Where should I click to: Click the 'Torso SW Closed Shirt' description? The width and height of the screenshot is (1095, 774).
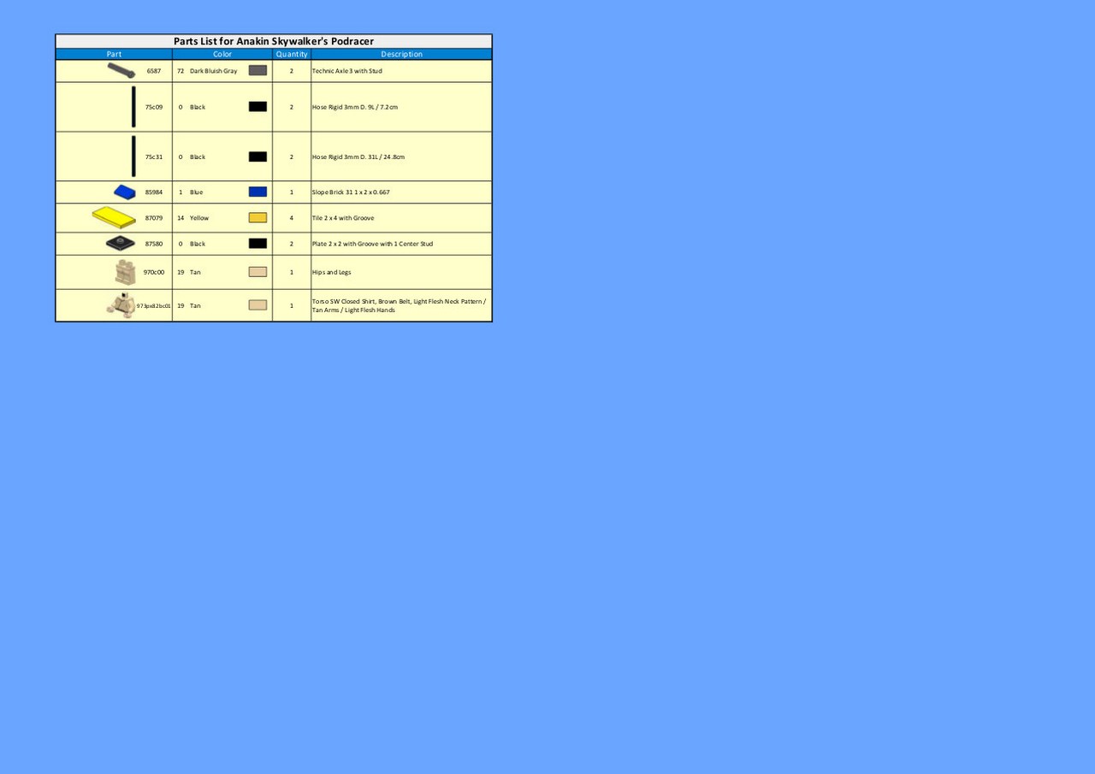[399, 305]
